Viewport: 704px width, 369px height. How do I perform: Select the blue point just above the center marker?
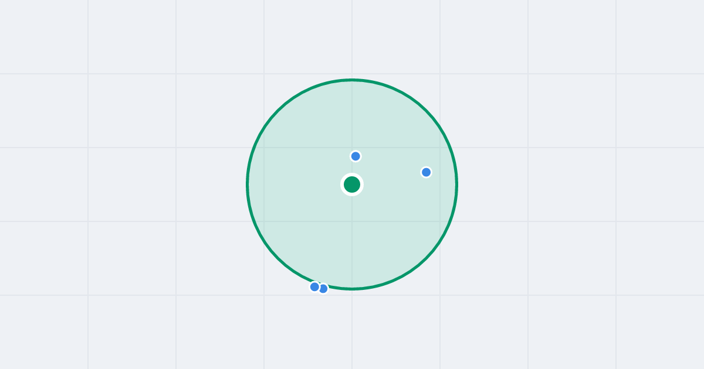(356, 156)
